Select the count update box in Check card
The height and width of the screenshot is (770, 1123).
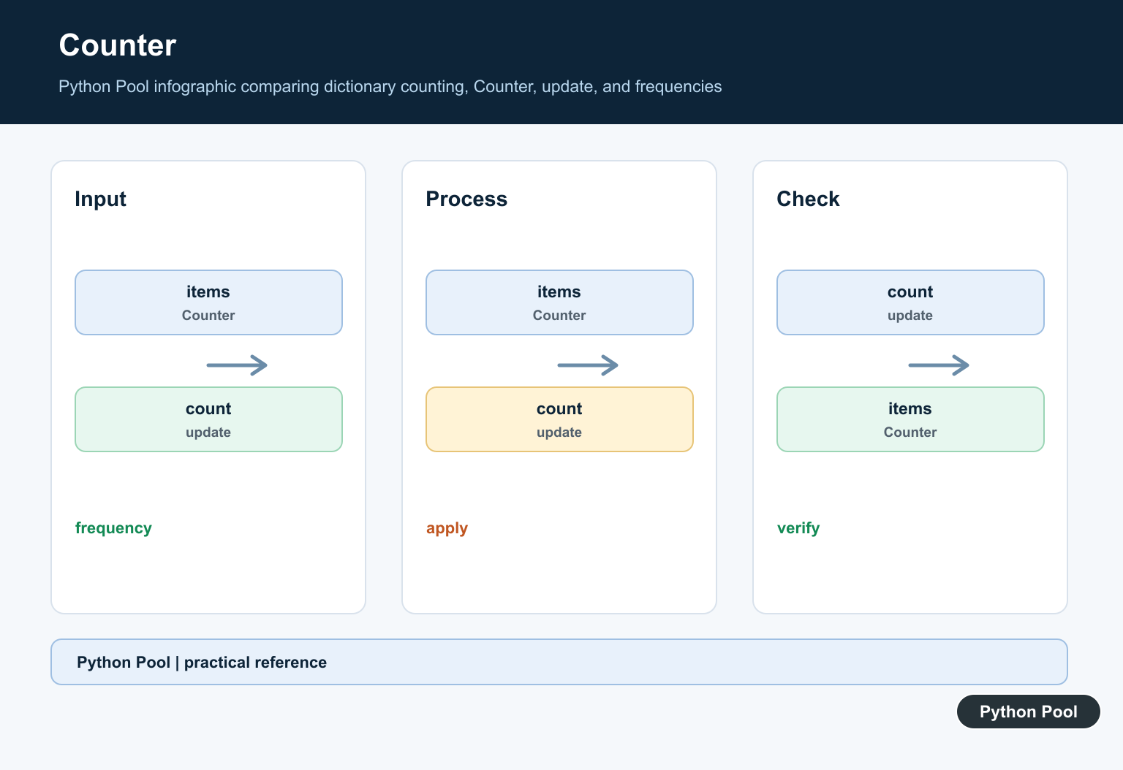910,302
